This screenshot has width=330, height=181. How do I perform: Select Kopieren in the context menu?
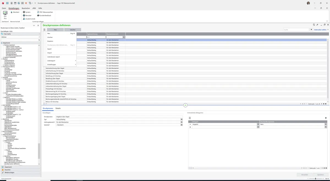59,41
